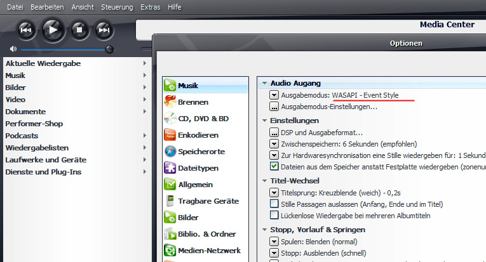Open the Bearbeiten menu
486x262 pixels.
click(47, 7)
